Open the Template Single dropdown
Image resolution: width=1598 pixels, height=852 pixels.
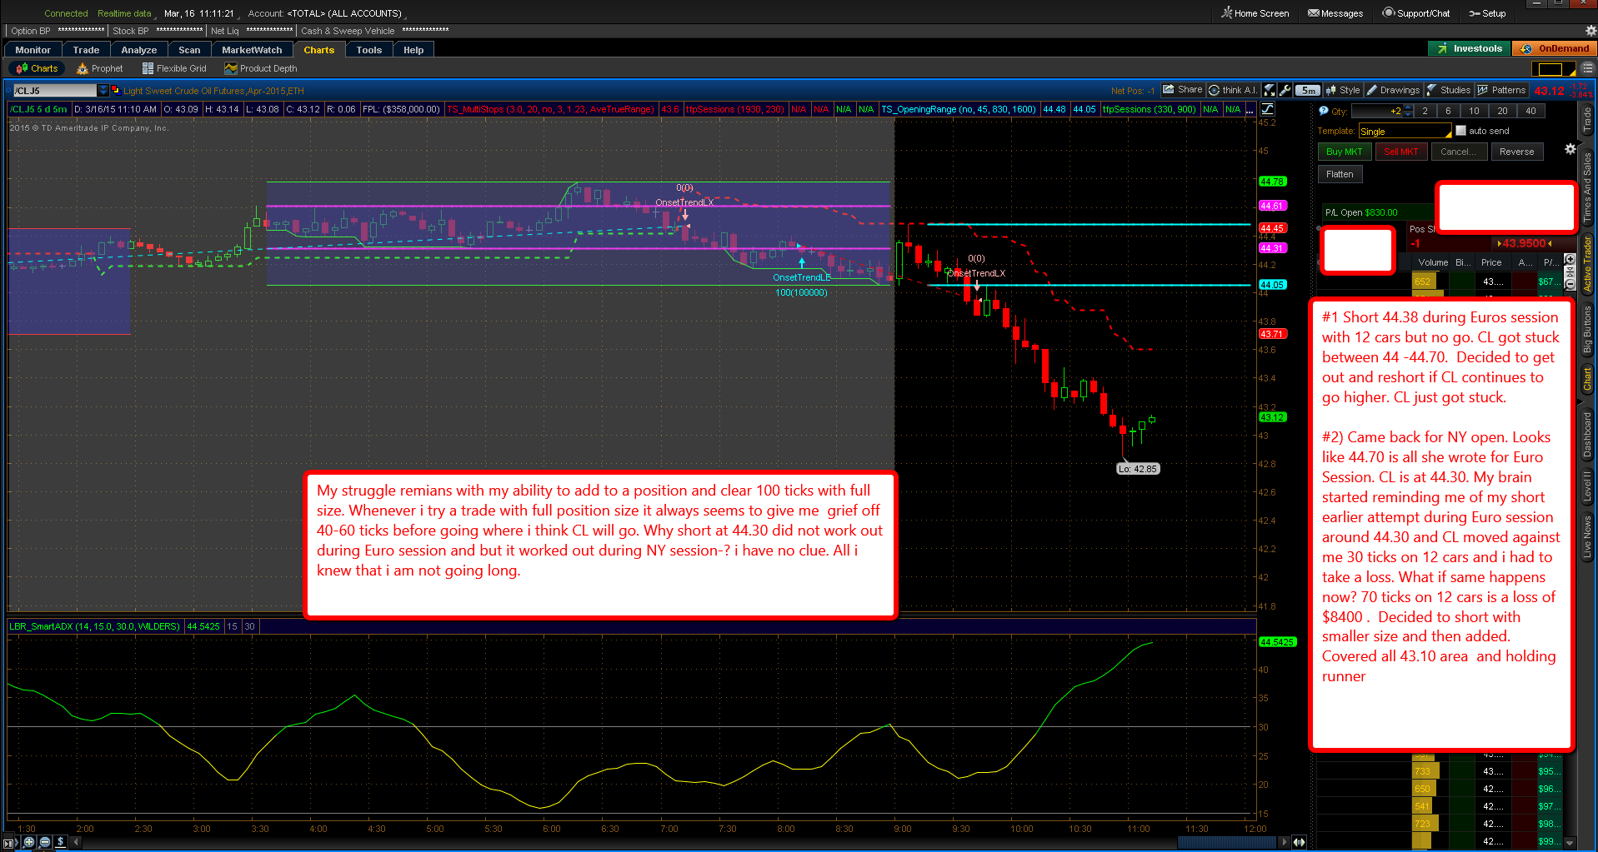[x=1405, y=131]
